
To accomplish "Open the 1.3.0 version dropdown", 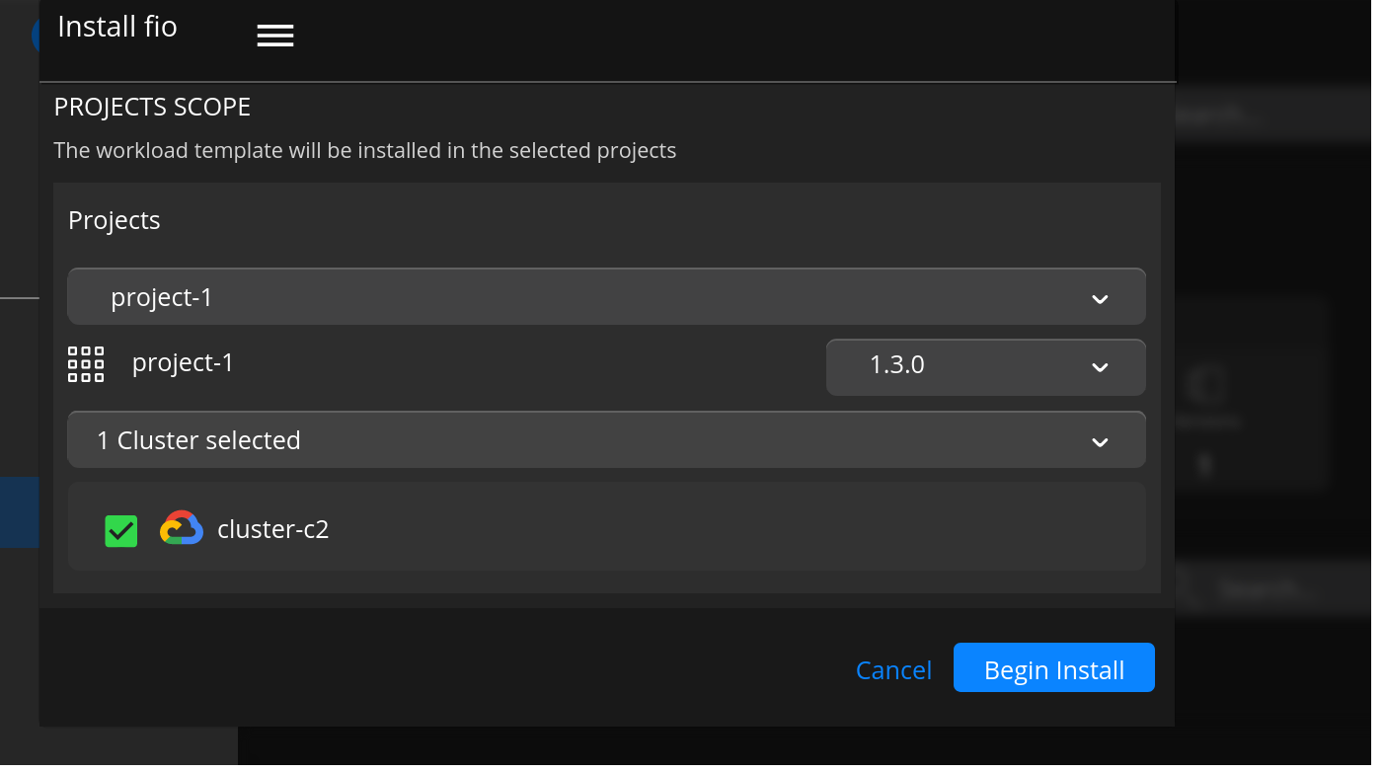I will tap(985, 366).
